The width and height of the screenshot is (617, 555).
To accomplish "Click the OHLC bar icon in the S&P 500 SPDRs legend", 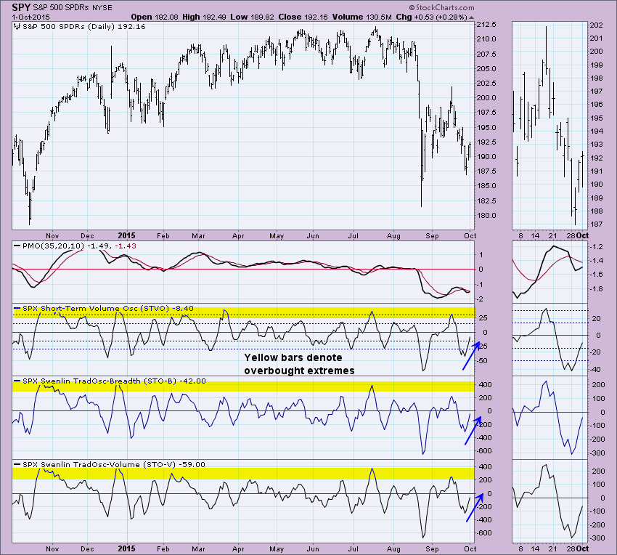I will 17,27.
